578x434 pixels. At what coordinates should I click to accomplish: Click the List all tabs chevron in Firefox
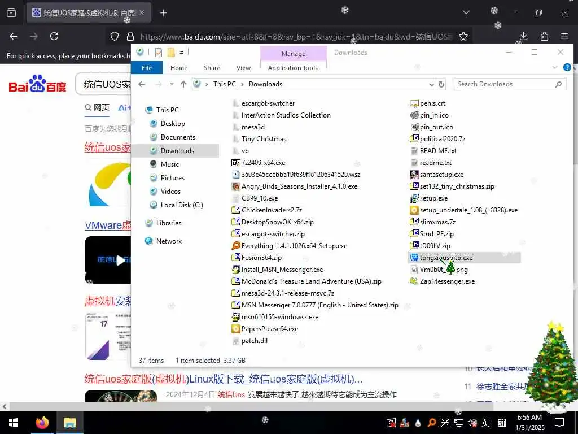[466, 12]
